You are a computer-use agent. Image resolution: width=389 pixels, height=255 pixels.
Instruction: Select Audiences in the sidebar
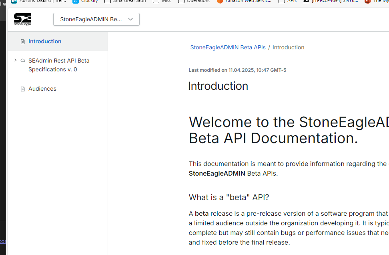tap(42, 89)
